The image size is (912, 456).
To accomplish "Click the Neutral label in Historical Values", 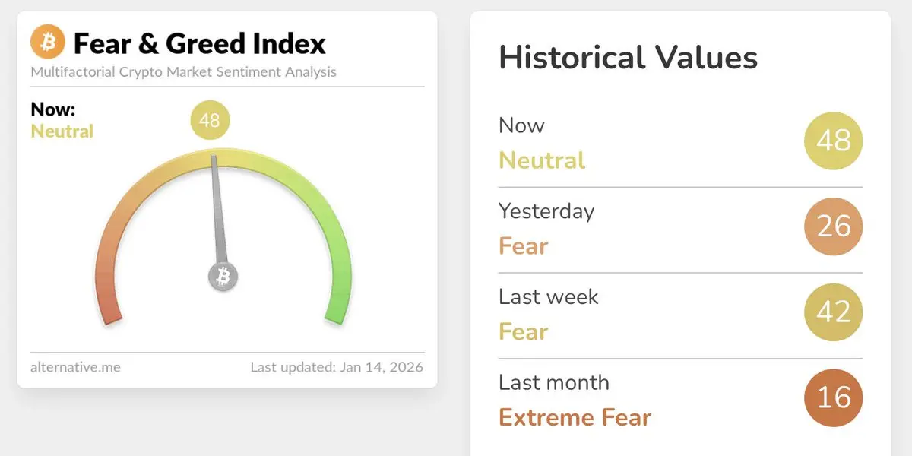I will pos(542,160).
